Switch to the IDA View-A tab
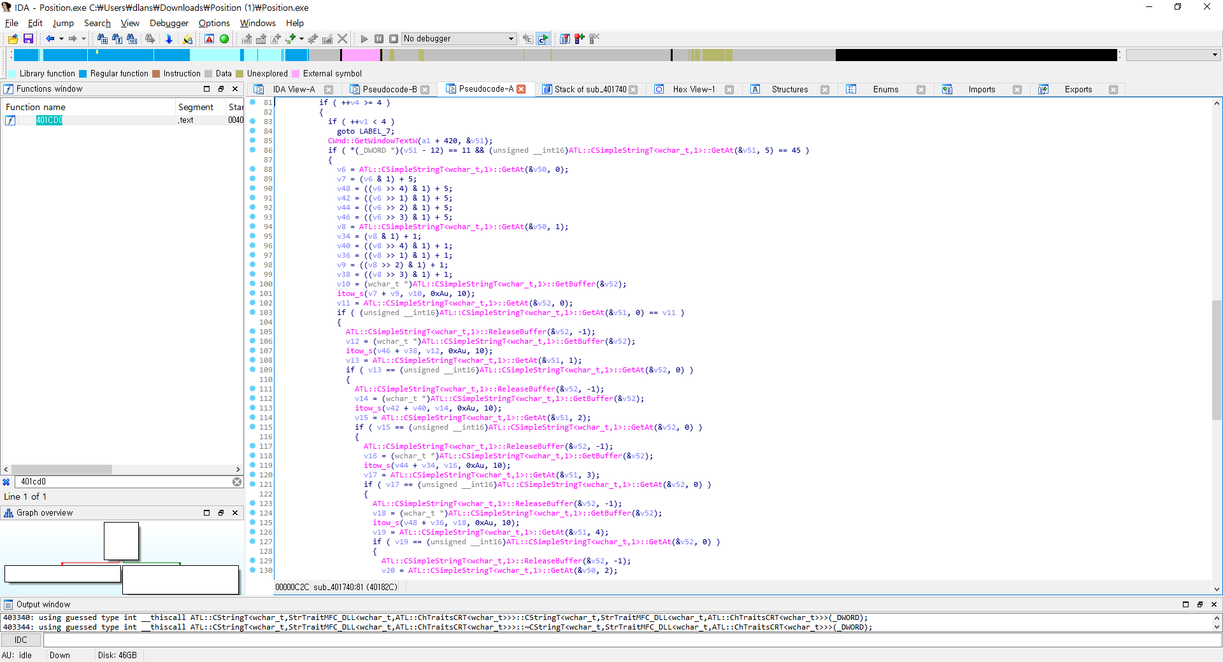The height and width of the screenshot is (662, 1223). pyautogui.click(x=294, y=89)
